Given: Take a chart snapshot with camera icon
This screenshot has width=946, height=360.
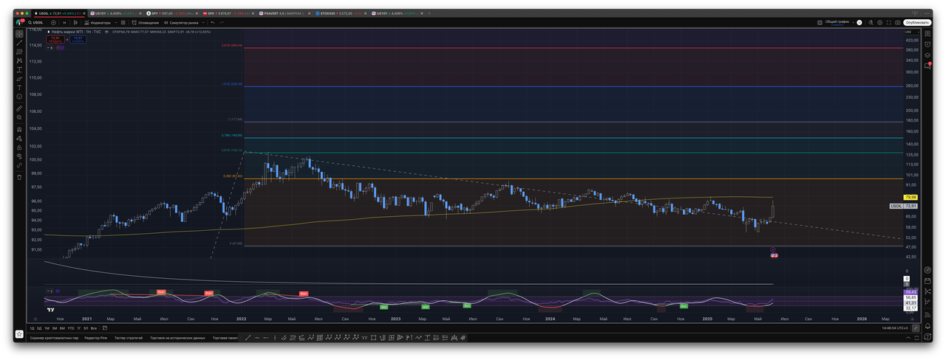Looking at the screenshot, I should [x=896, y=22].
